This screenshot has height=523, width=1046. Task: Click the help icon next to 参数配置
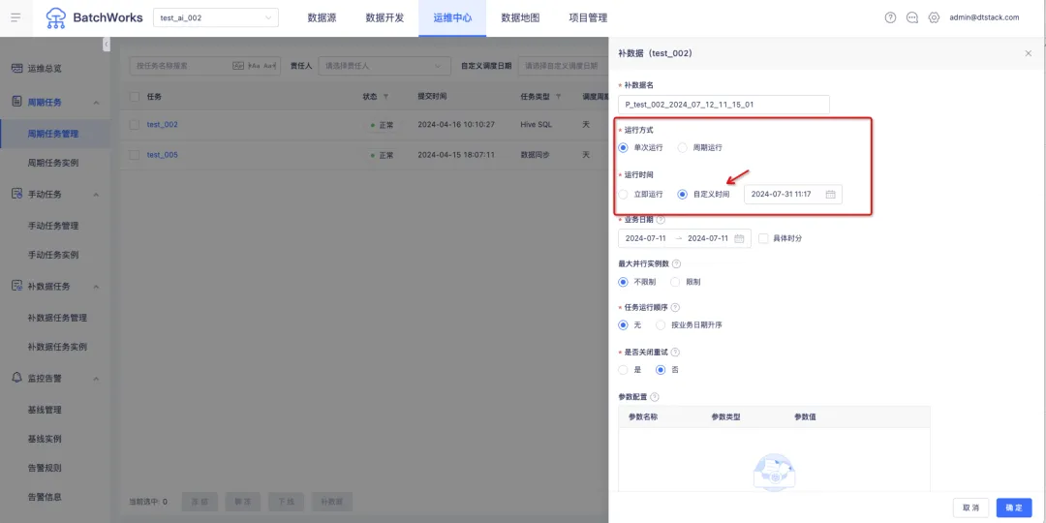pyautogui.click(x=655, y=397)
